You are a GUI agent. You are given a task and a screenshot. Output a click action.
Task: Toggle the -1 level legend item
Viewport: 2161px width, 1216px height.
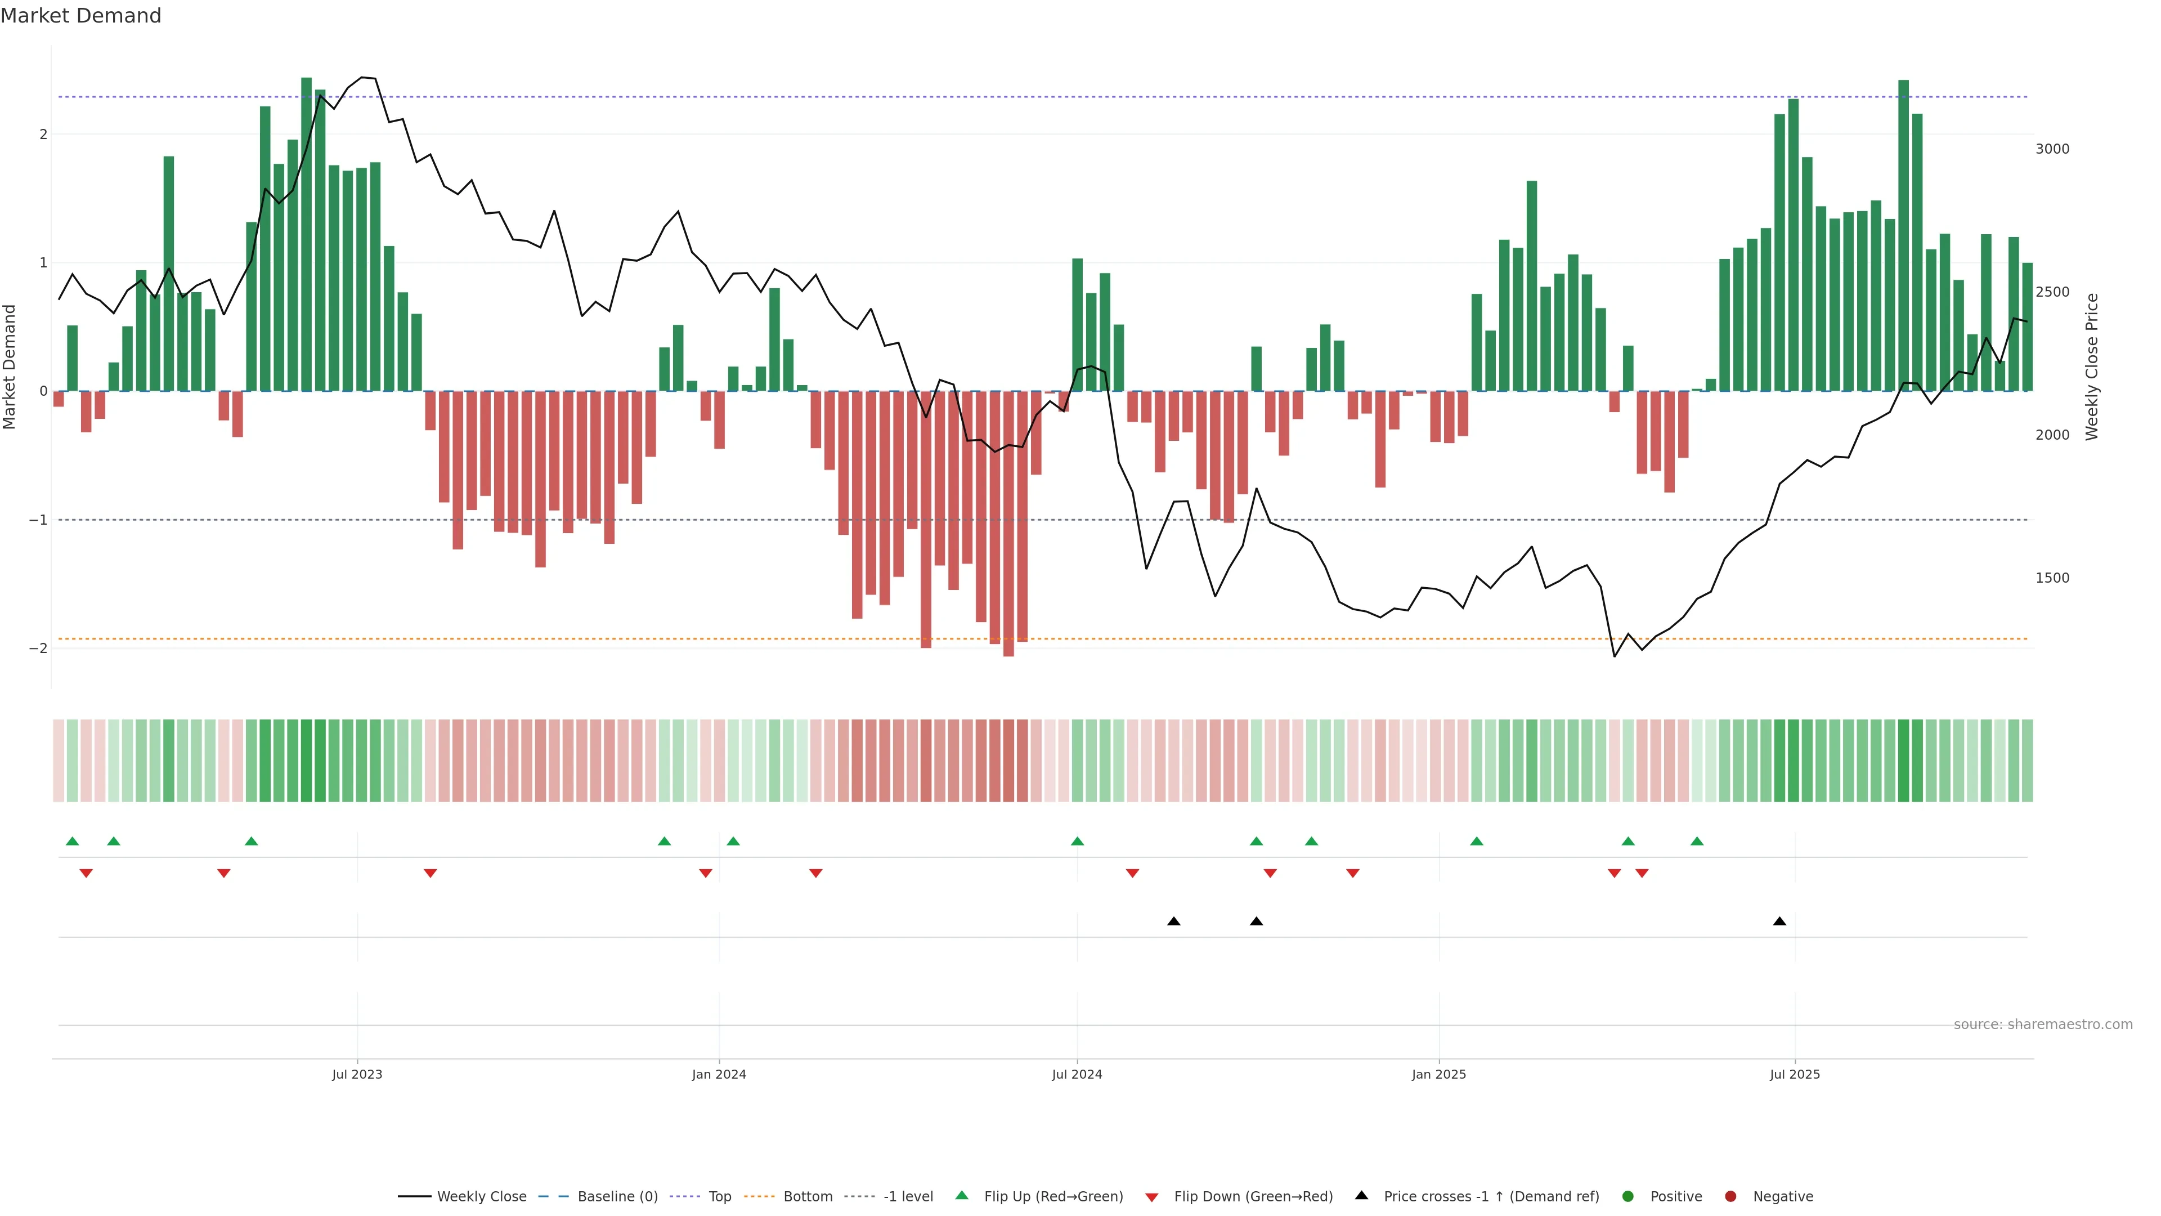click(908, 1196)
